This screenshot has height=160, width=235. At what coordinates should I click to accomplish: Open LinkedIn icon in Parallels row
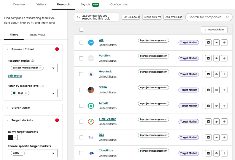click(208, 59)
